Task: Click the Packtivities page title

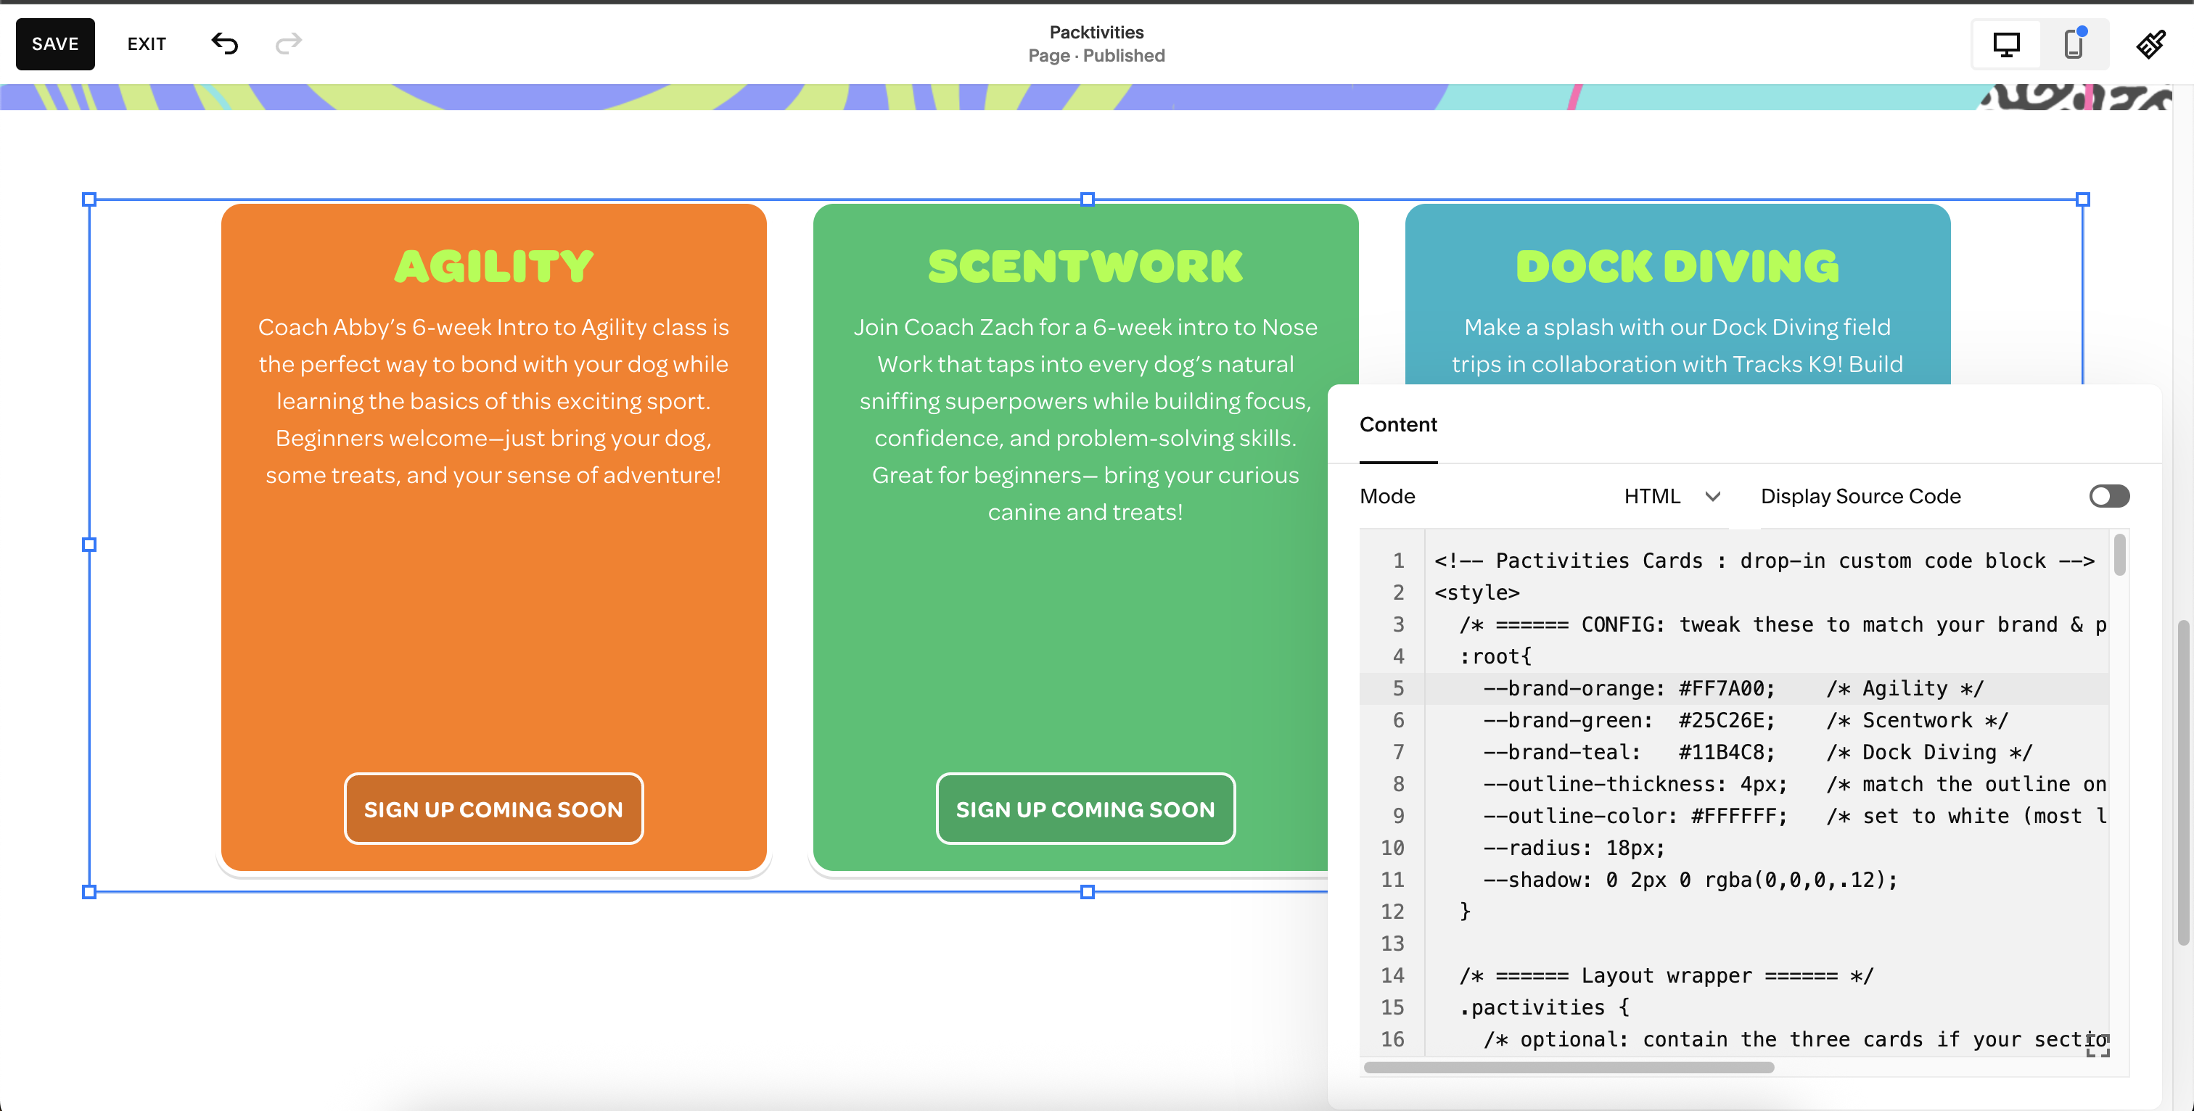Action: click(x=1096, y=33)
